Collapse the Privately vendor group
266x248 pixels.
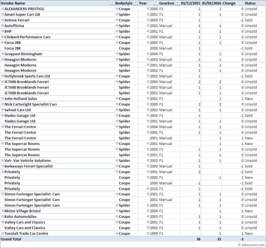pyautogui.click(x=2, y=172)
